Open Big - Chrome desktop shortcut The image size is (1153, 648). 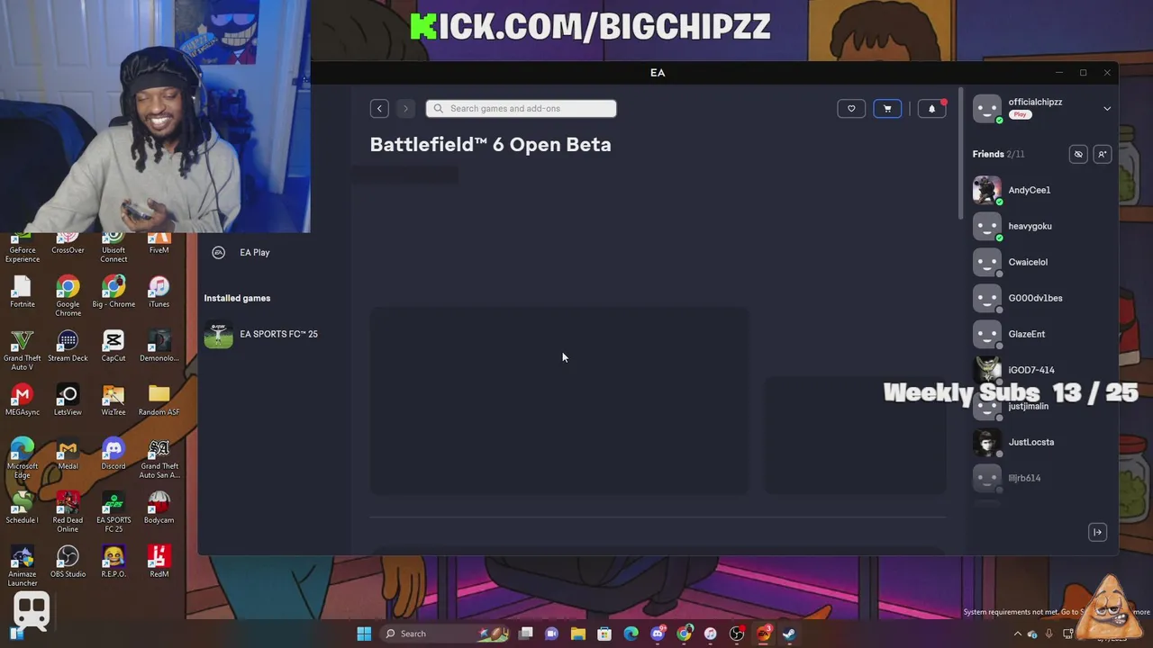point(113,291)
